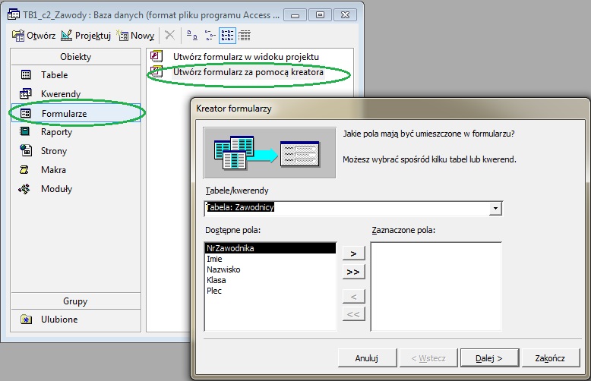Close the TB1_c2_Zawody database window

coord(345,15)
